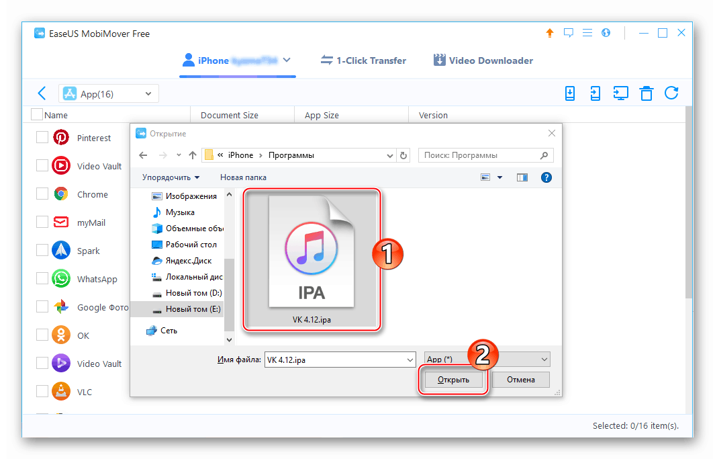Click the Открыть button
The height and width of the screenshot is (459, 715).
(453, 380)
